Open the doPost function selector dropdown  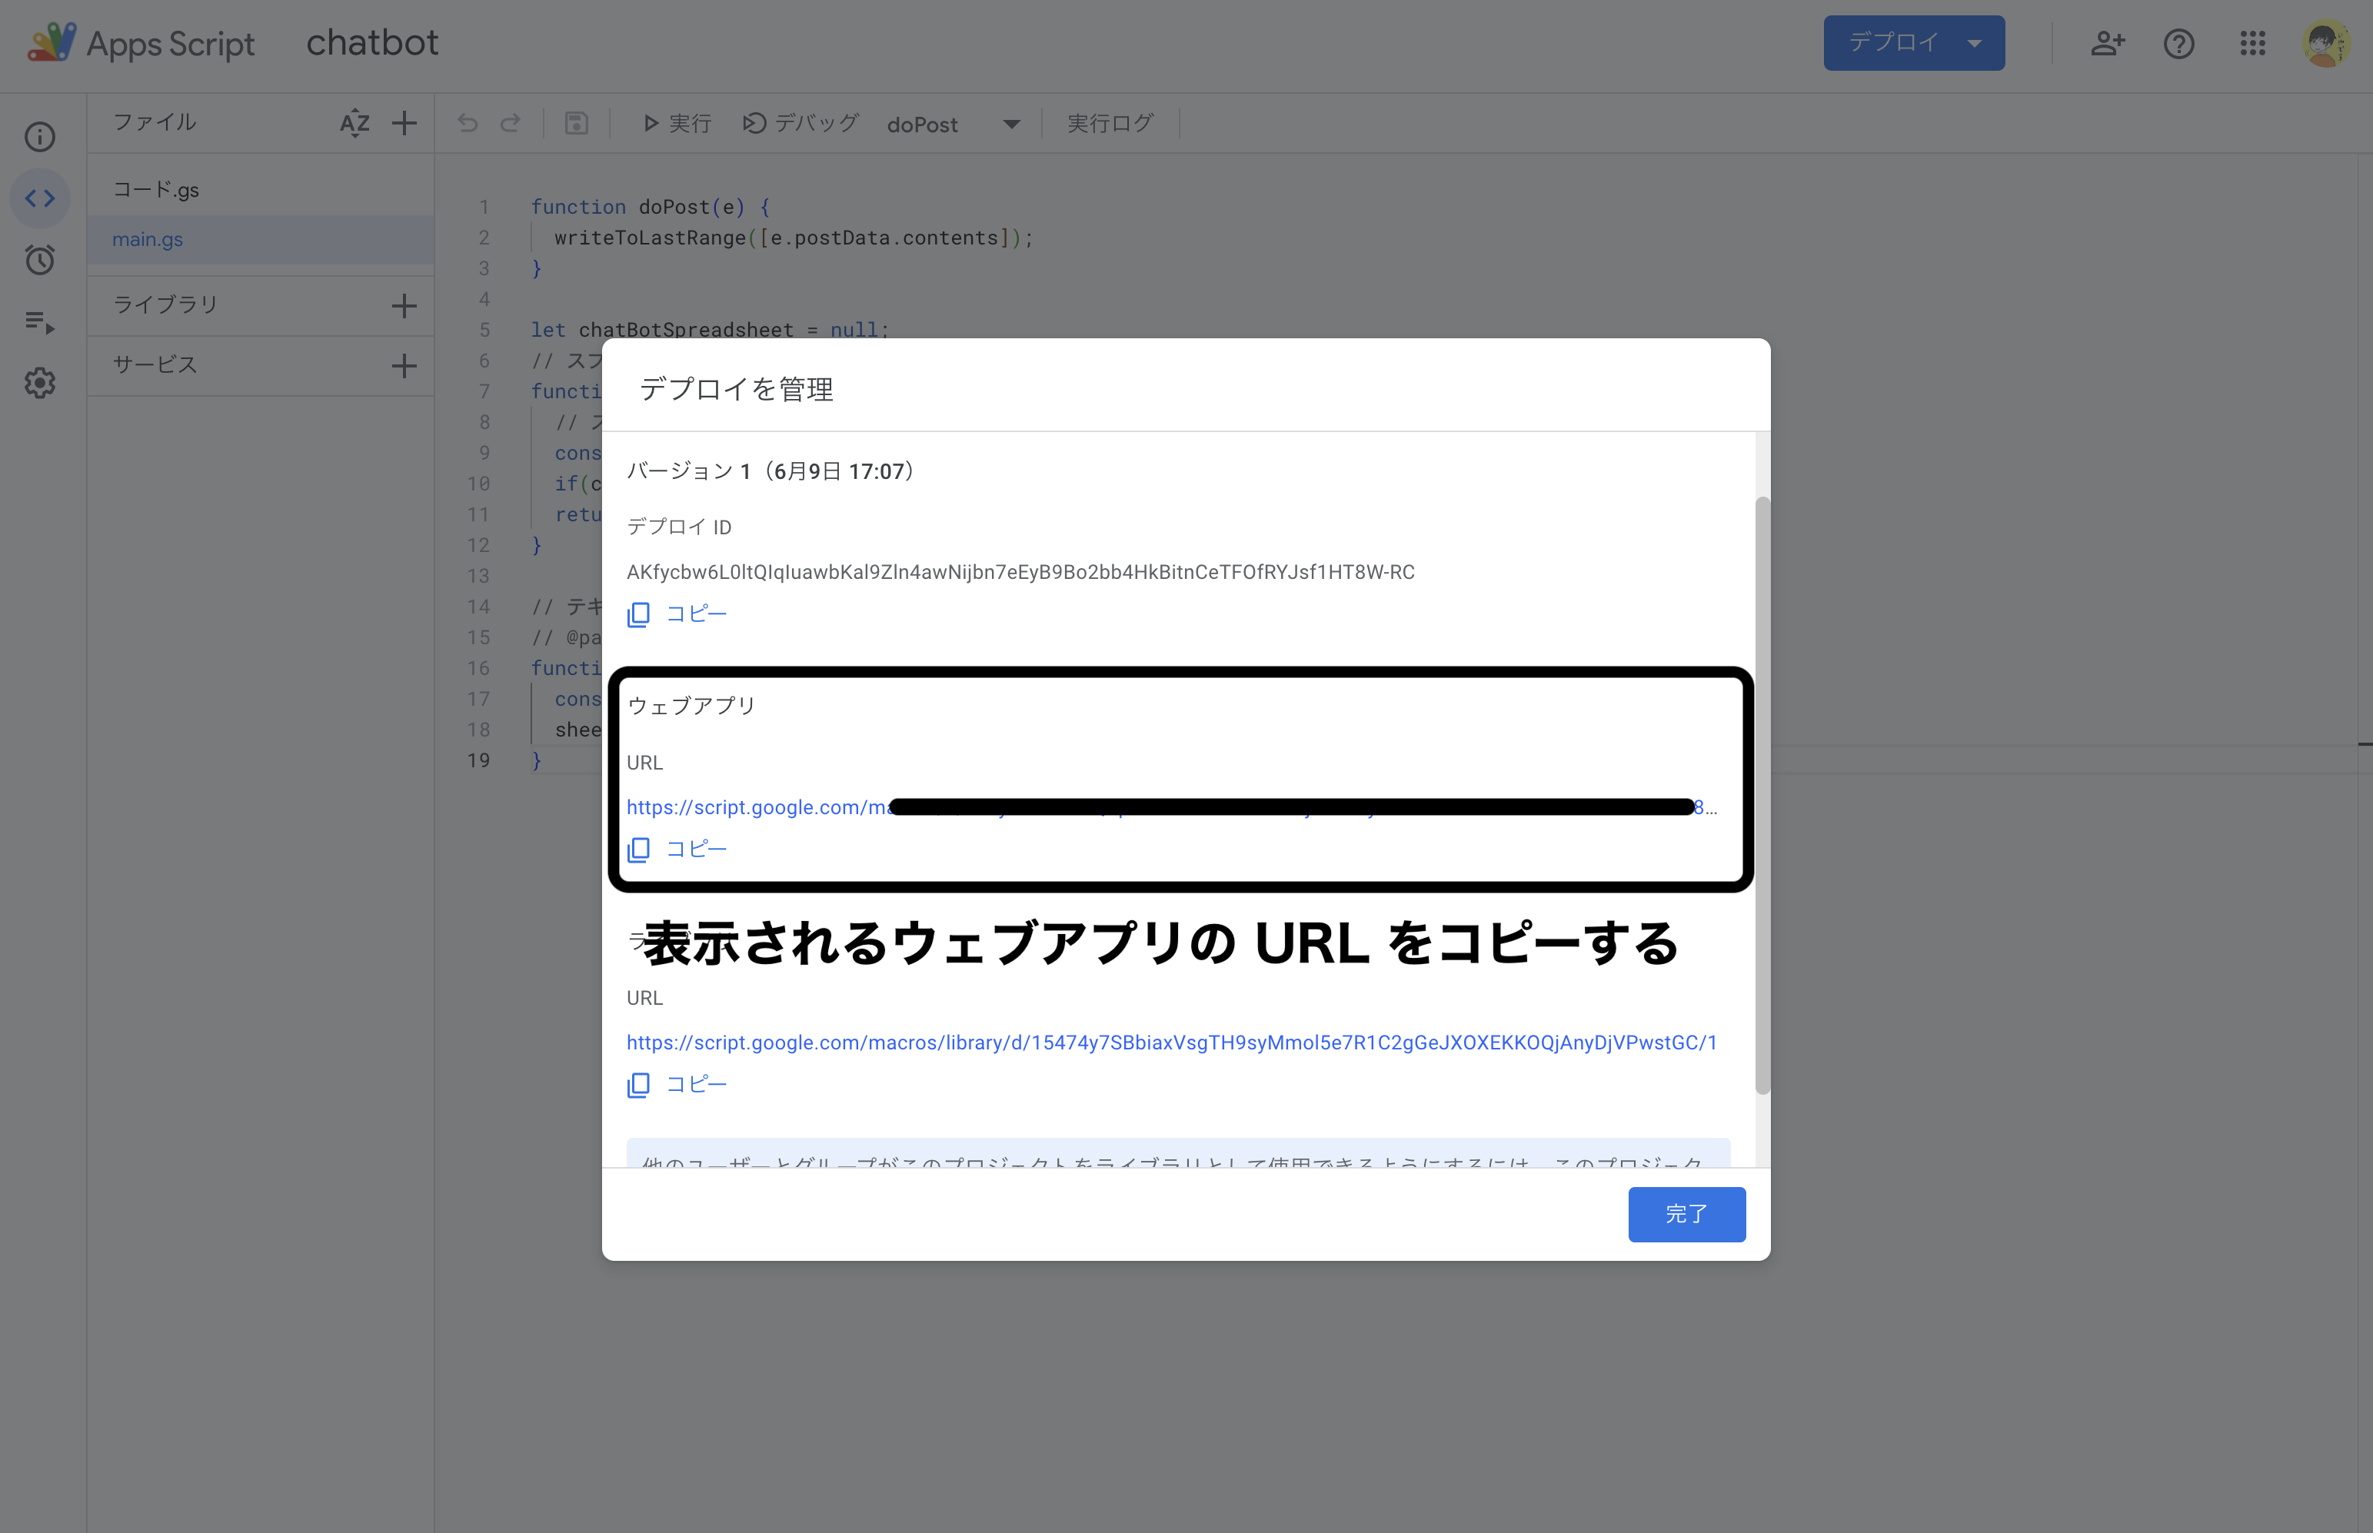coord(953,125)
